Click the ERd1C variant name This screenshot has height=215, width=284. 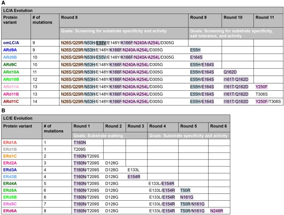point(10,156)
